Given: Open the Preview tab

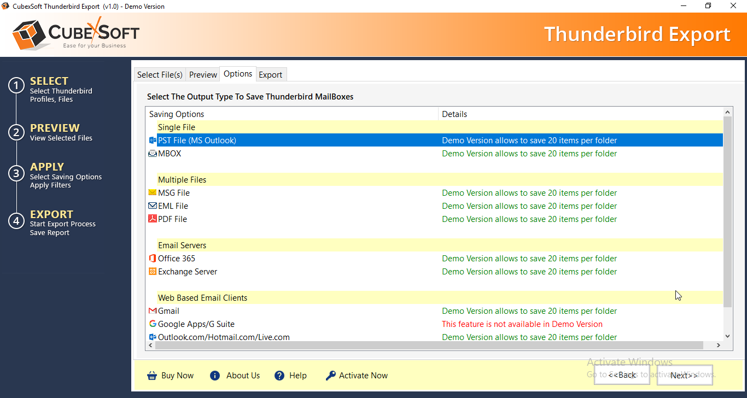Looking at the screenshot, I should point(203,75).
